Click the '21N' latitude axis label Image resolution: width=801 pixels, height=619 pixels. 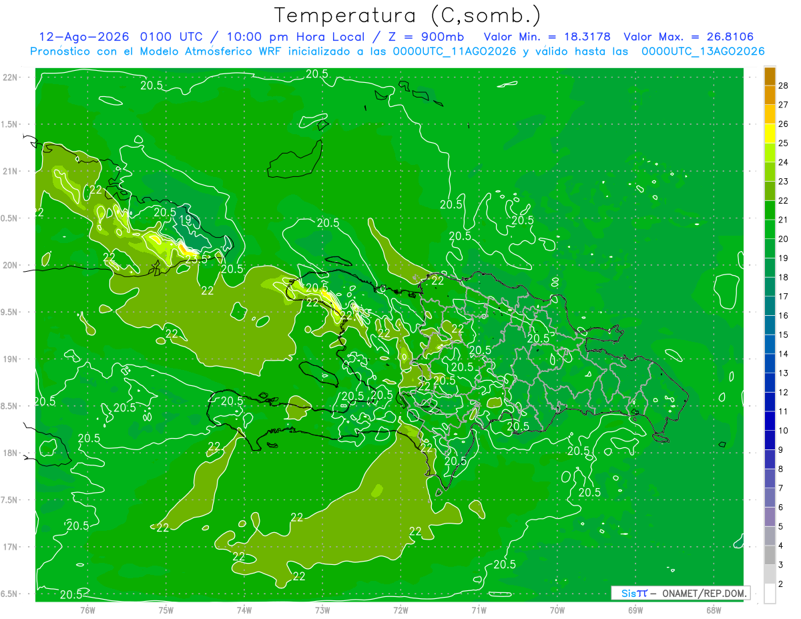[11, 171]
